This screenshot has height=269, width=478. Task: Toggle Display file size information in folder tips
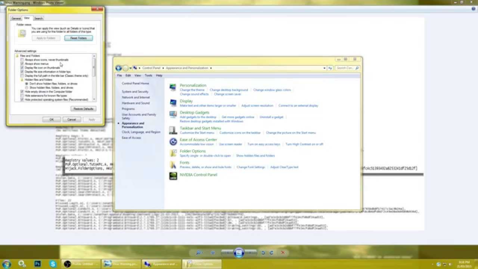pos(22,72)
